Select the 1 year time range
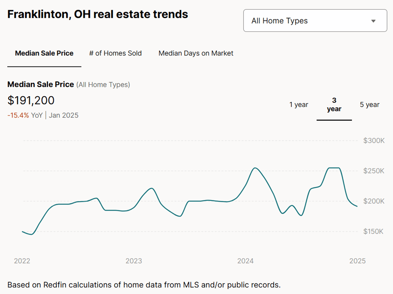This screenshot has width=393, height=294. coord(299,105)
